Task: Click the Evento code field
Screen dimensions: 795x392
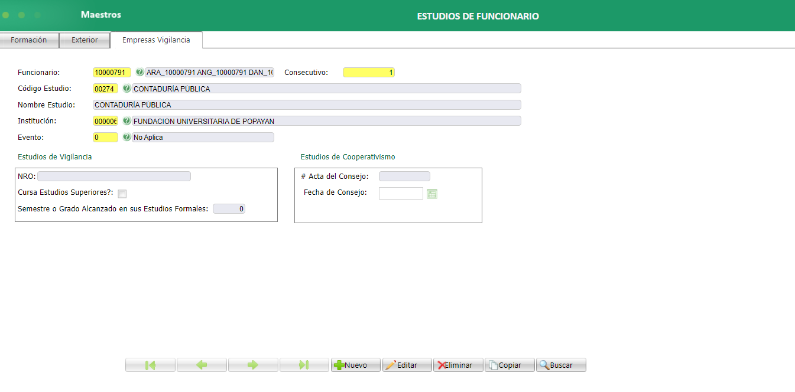Action: pyautogui.click(x=105, y=137)
